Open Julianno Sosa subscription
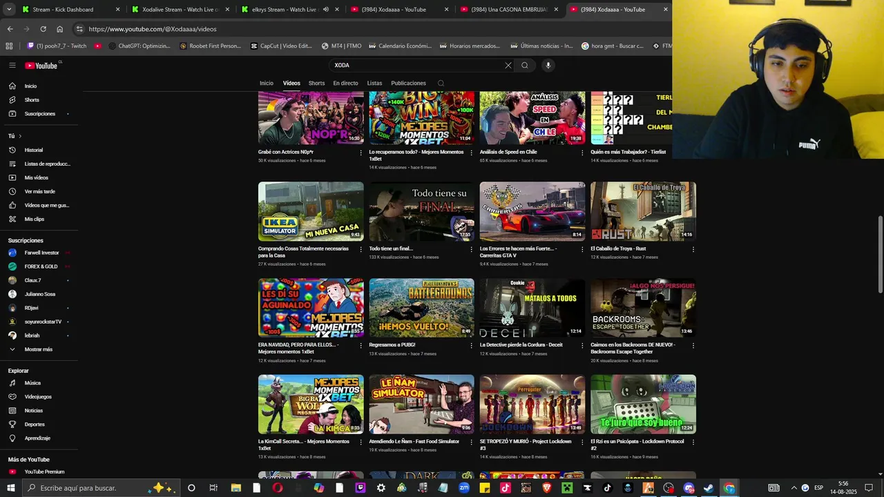 click(39, 294)
